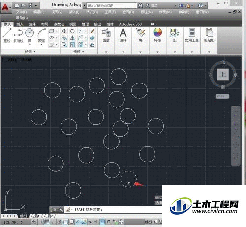Click the Erase tool pencil-eraser icon

pos(92,31)
